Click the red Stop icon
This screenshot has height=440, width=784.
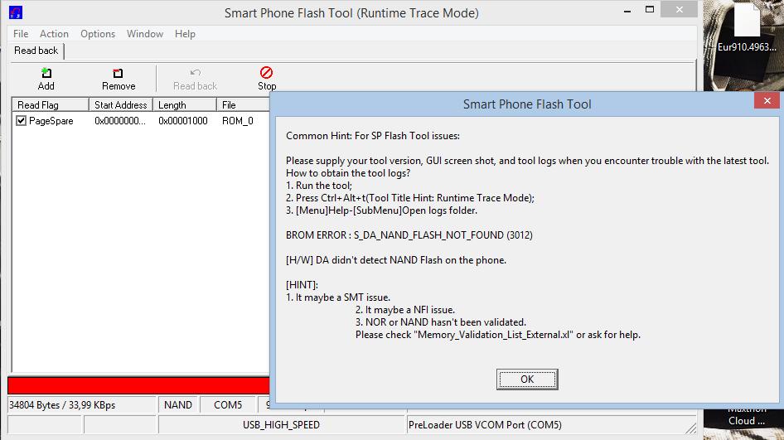point(267,72)
